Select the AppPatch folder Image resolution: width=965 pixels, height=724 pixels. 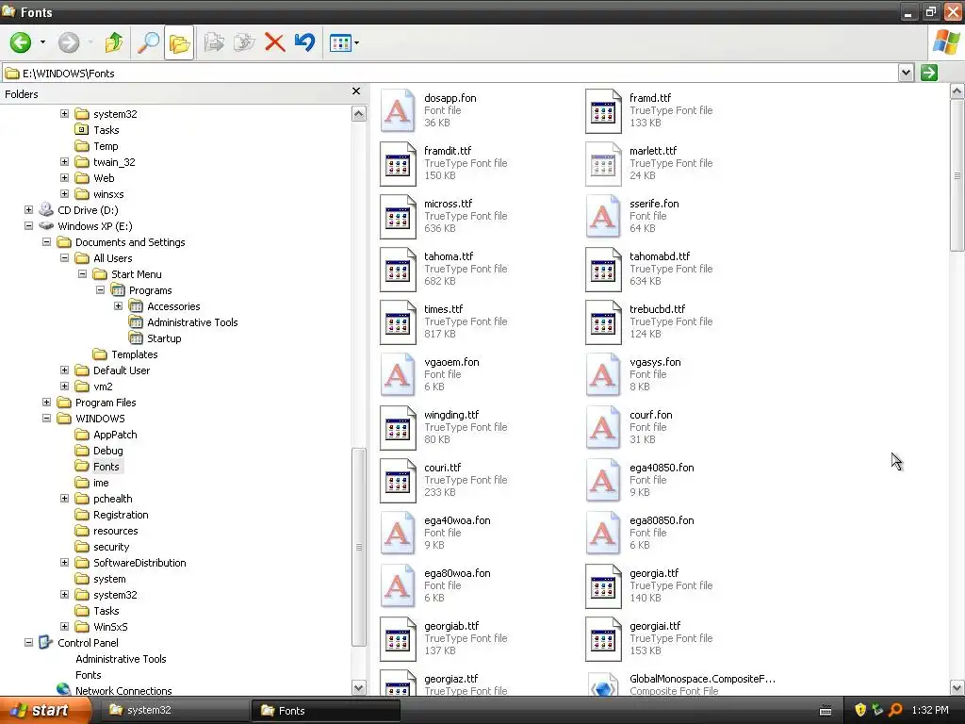coord(115,434)
